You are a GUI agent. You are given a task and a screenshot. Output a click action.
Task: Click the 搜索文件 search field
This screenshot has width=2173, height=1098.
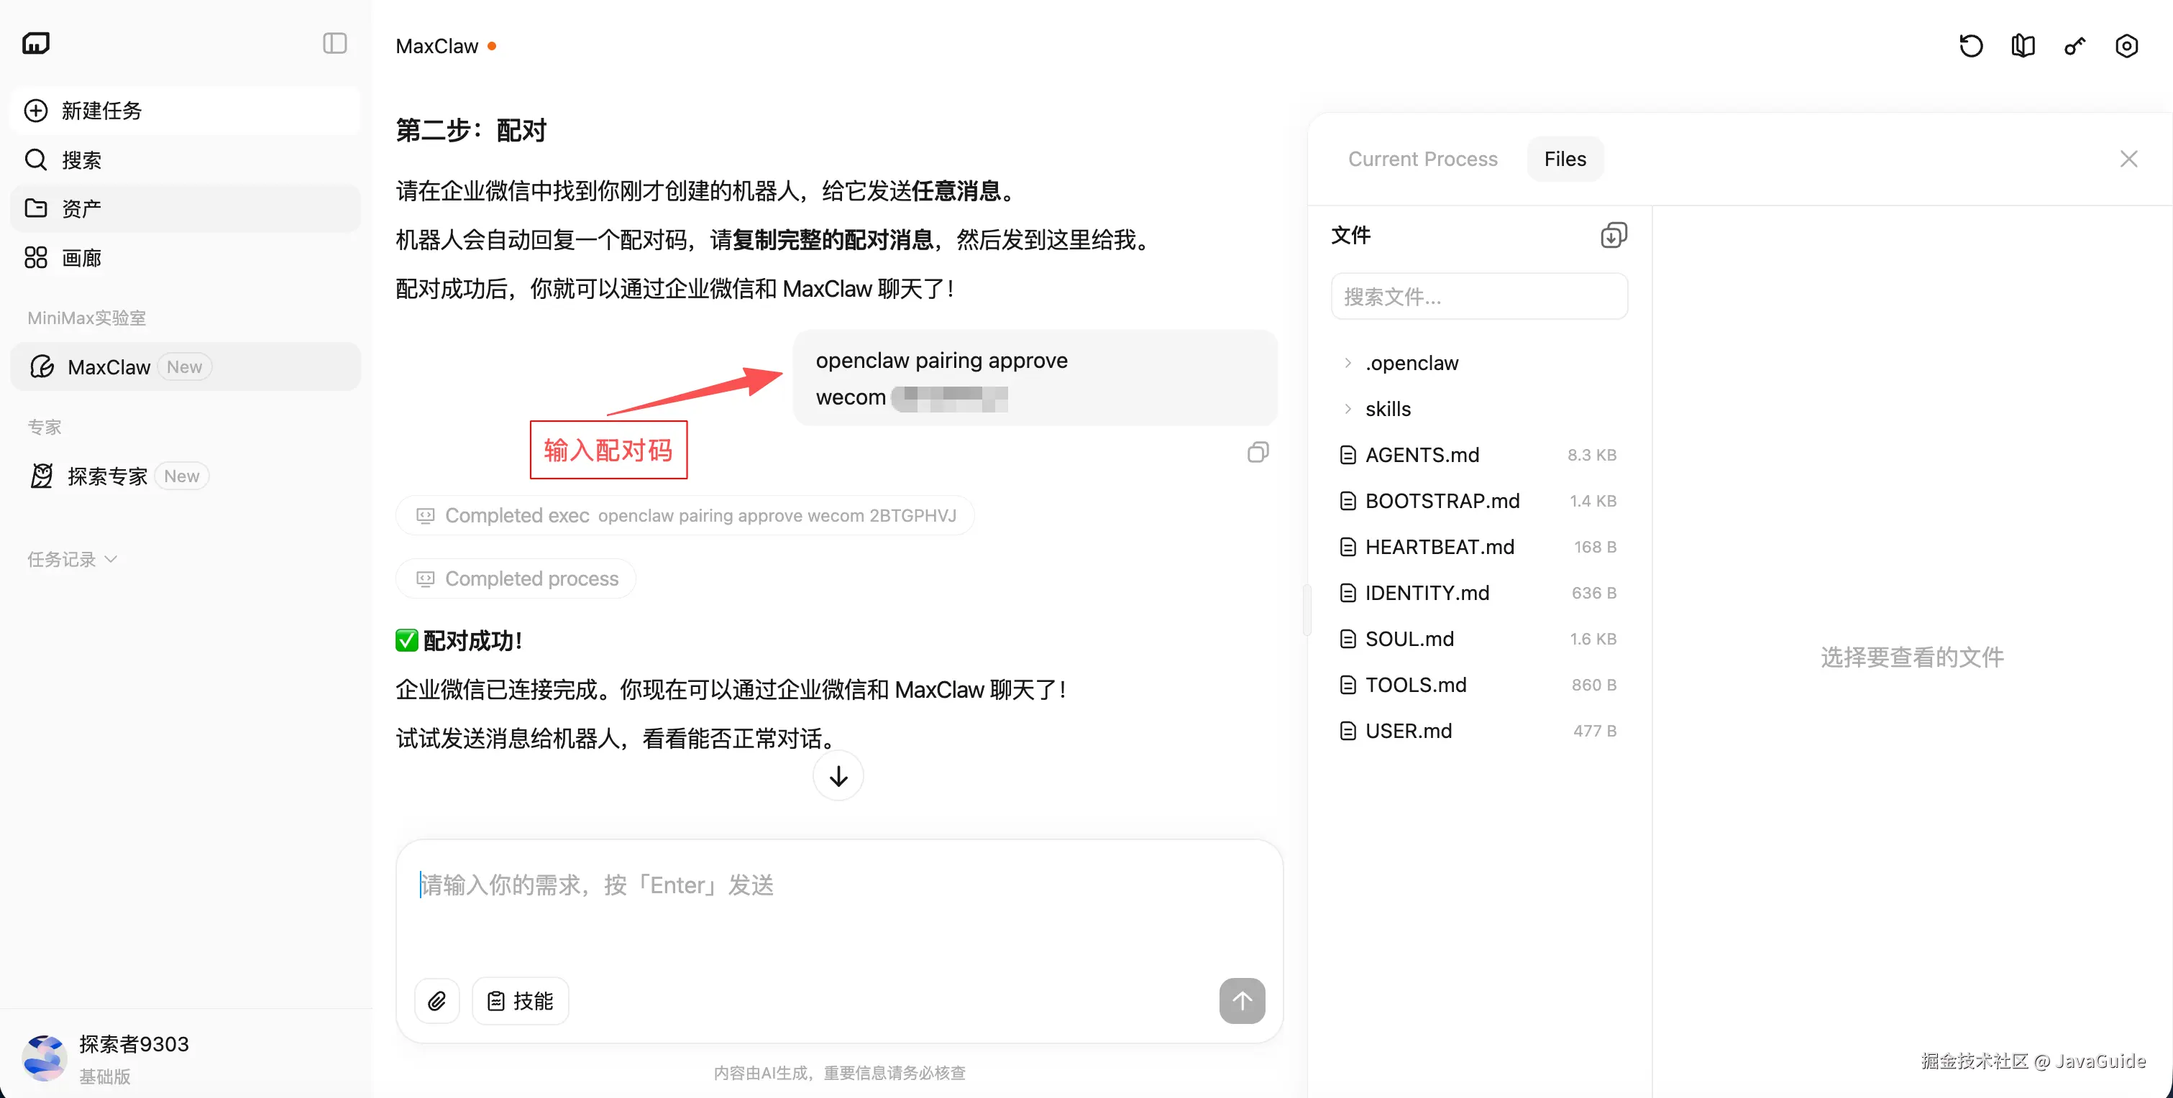click(x=1479, y=296)
